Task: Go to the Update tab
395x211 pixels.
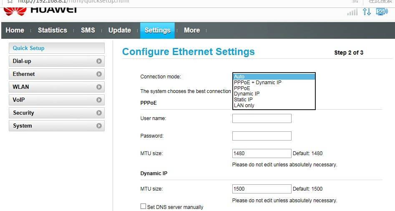Action: point(119,30)
